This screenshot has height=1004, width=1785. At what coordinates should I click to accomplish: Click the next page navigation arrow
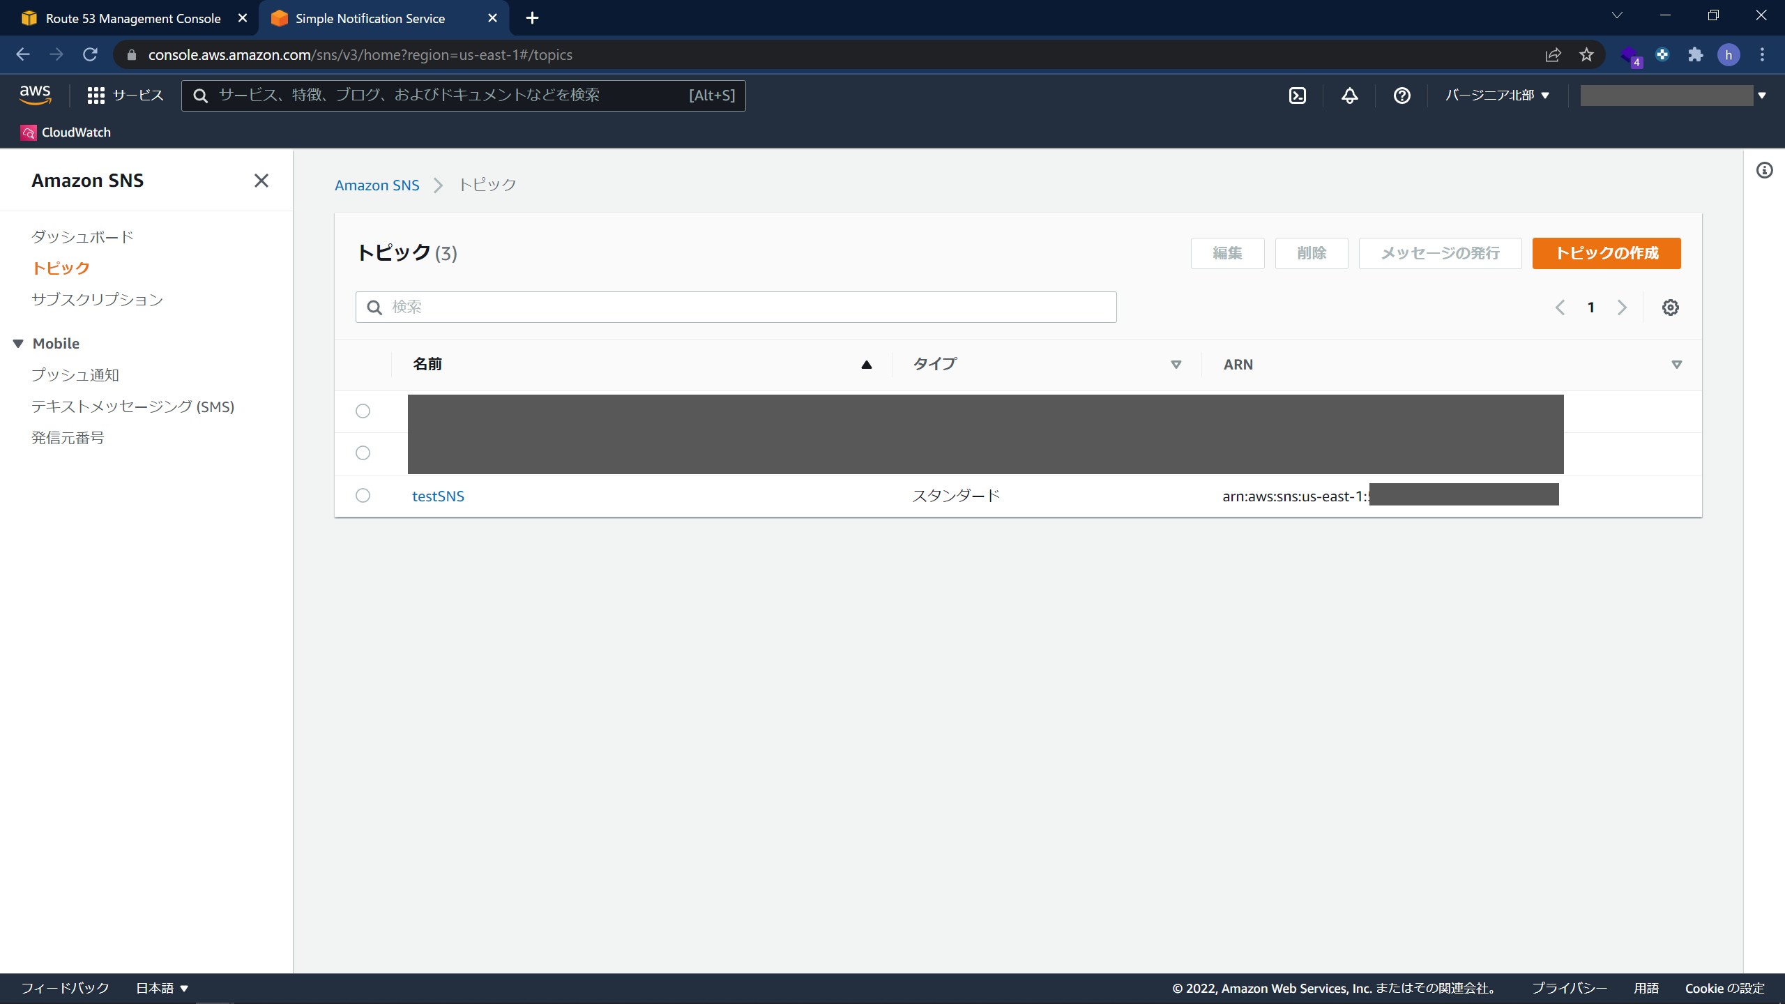coord(1620,307)
